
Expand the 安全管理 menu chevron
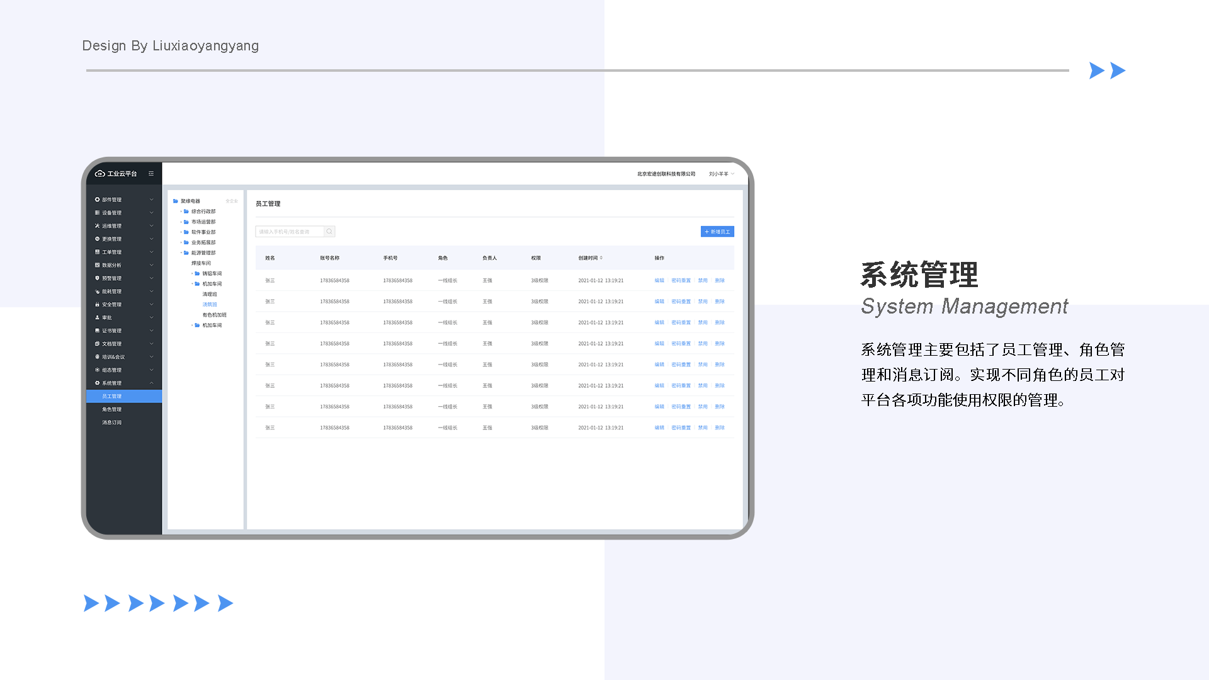(x=152, y=305)
